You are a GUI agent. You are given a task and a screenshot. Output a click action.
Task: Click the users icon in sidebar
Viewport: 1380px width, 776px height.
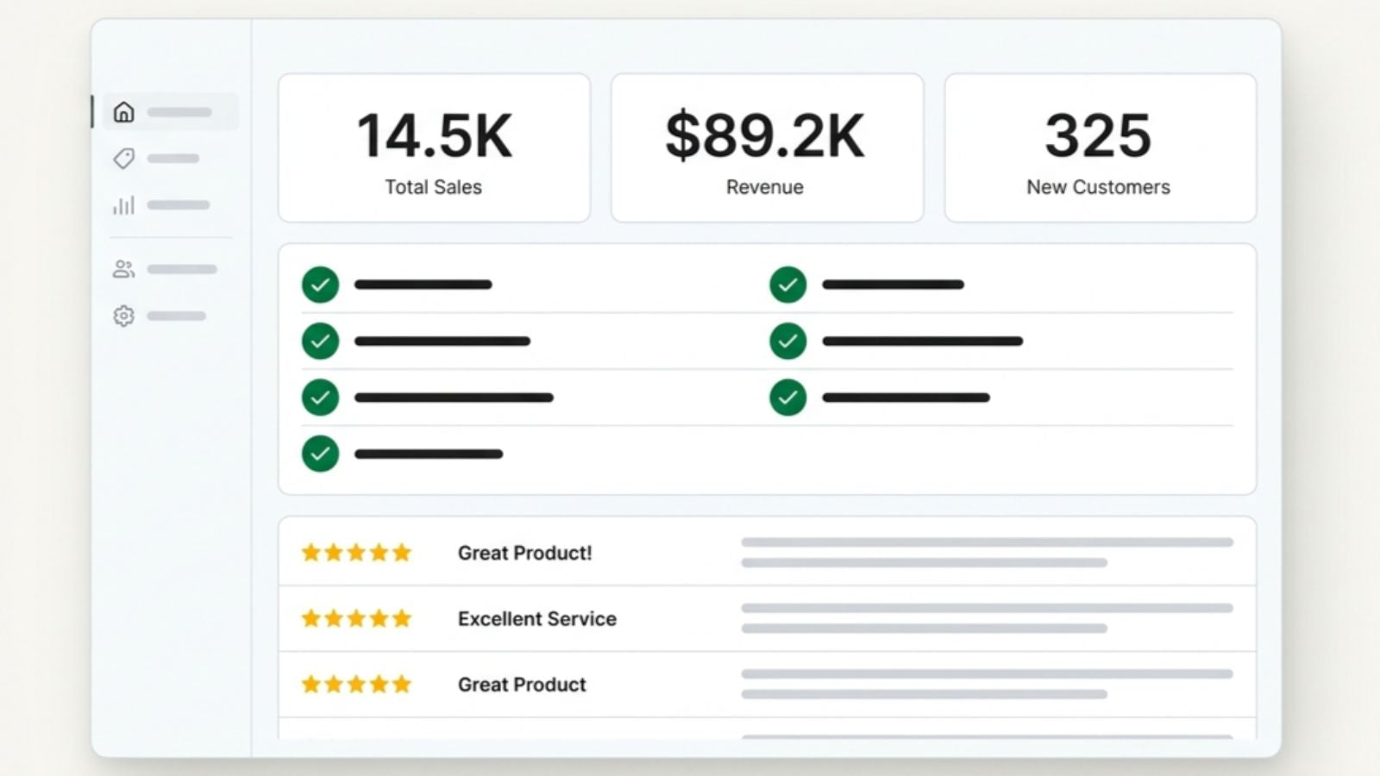[x=124, y=269]
